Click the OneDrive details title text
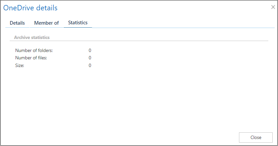Viewport: 278px width, 146px height. [30, 8]
